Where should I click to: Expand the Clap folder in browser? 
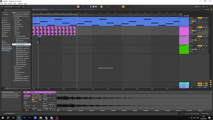pos(14,22)
